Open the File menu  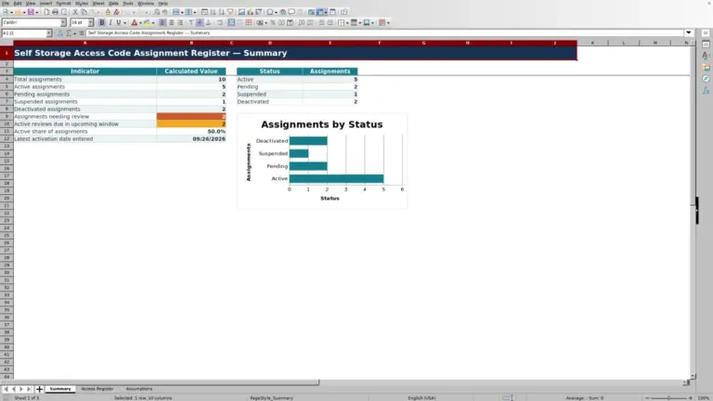coord(6,3)
